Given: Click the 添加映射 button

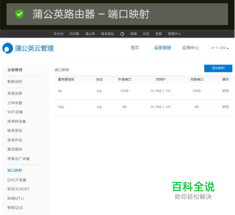Looking at the screenshot, I should [218, 68].
